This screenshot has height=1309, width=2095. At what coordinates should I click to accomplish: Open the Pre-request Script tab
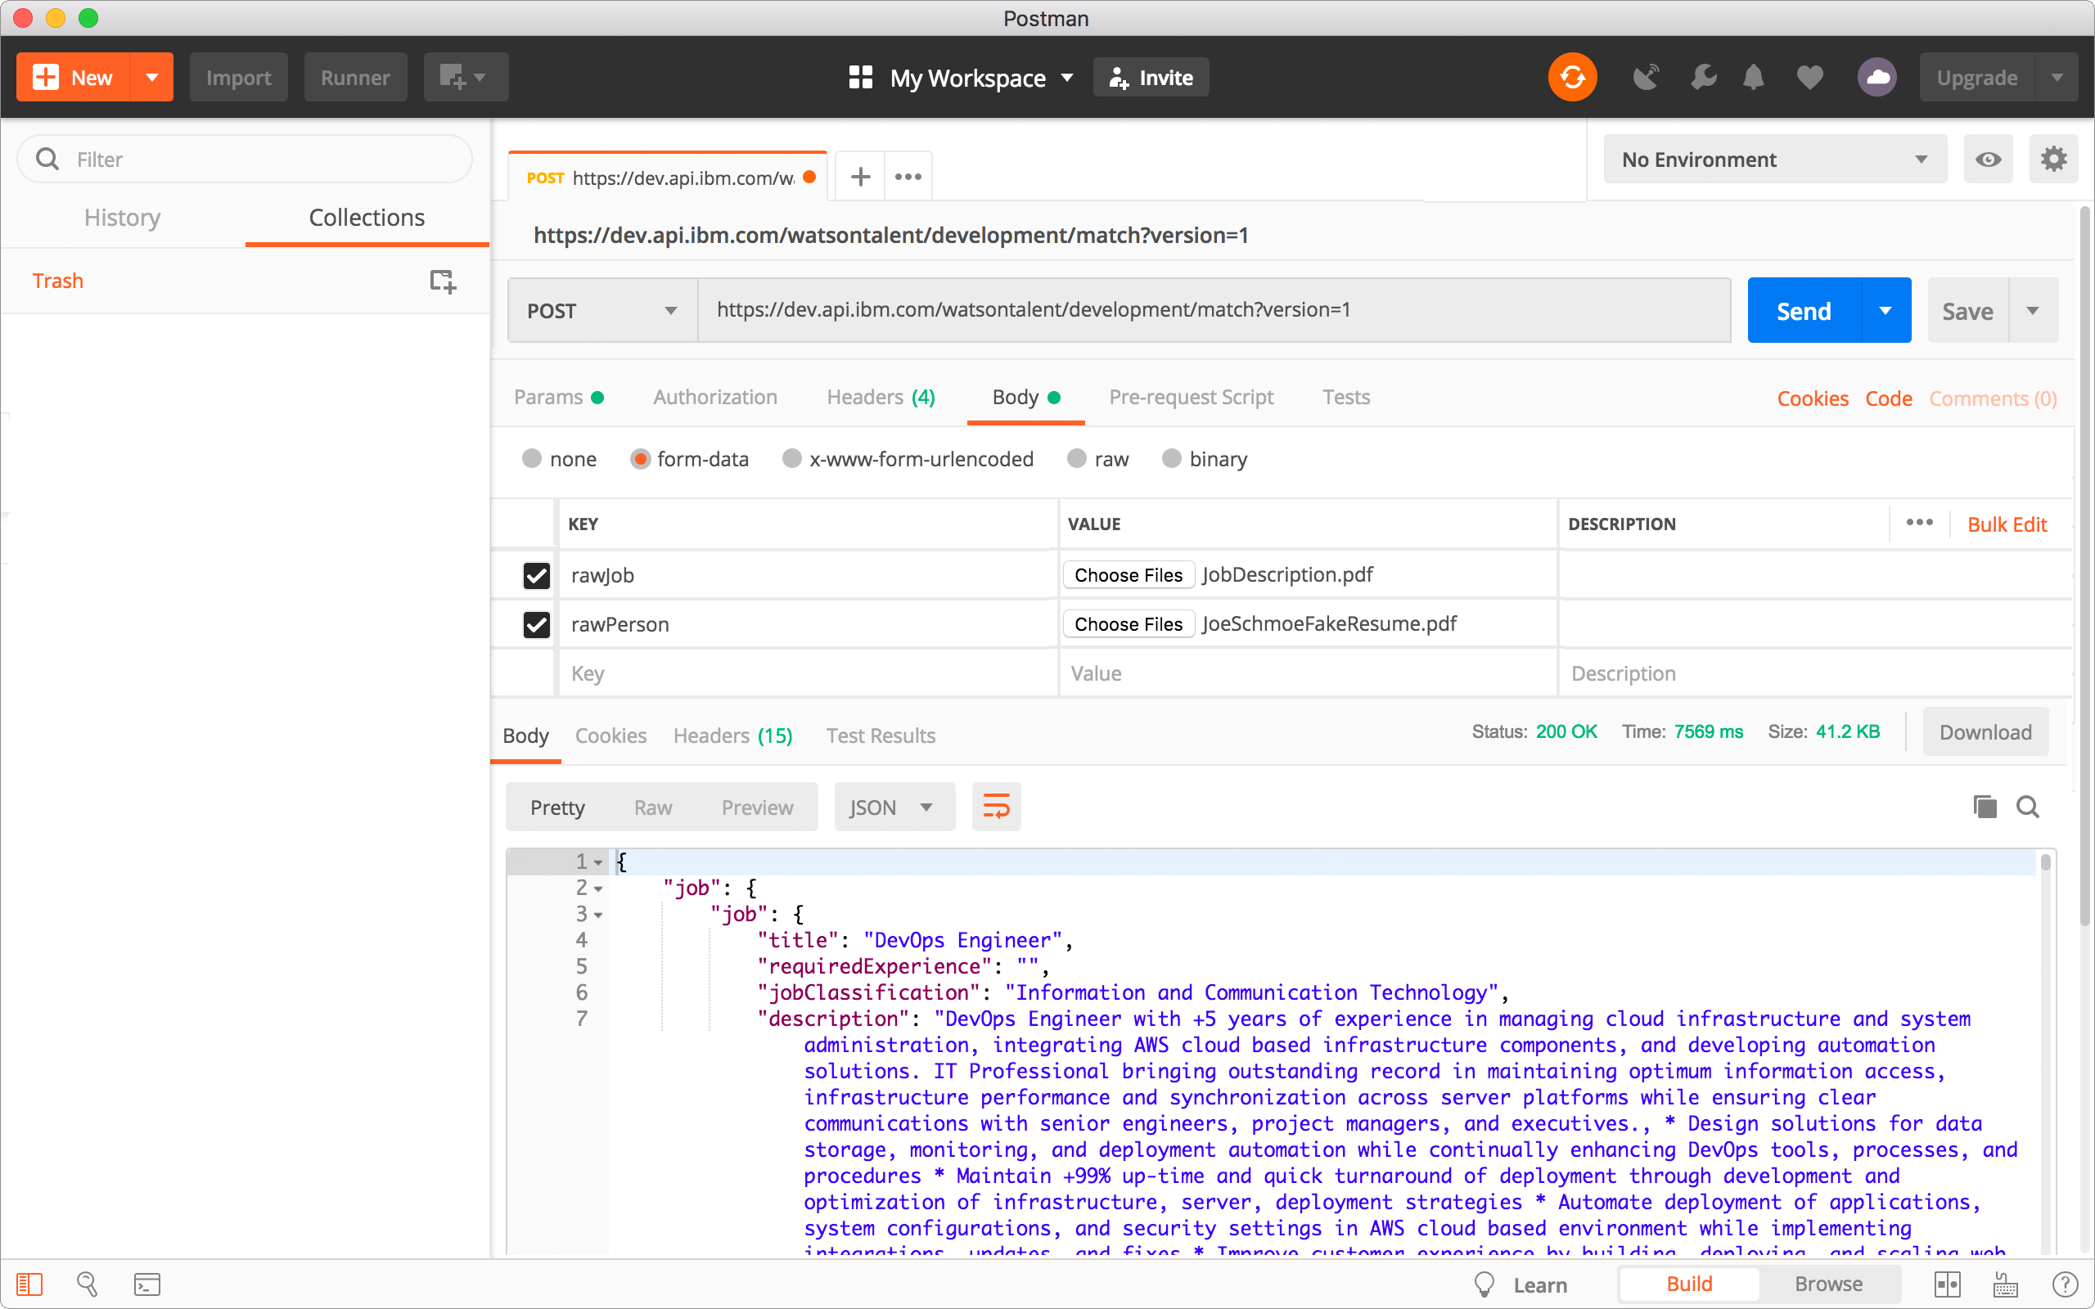coord(1192,397)
